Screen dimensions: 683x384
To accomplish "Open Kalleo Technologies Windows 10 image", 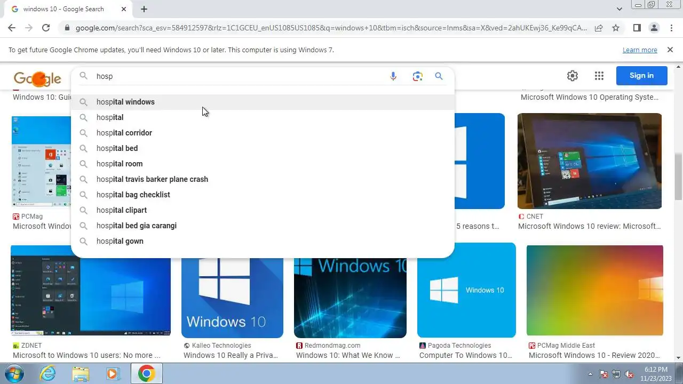I will click(x=232, y=298).
